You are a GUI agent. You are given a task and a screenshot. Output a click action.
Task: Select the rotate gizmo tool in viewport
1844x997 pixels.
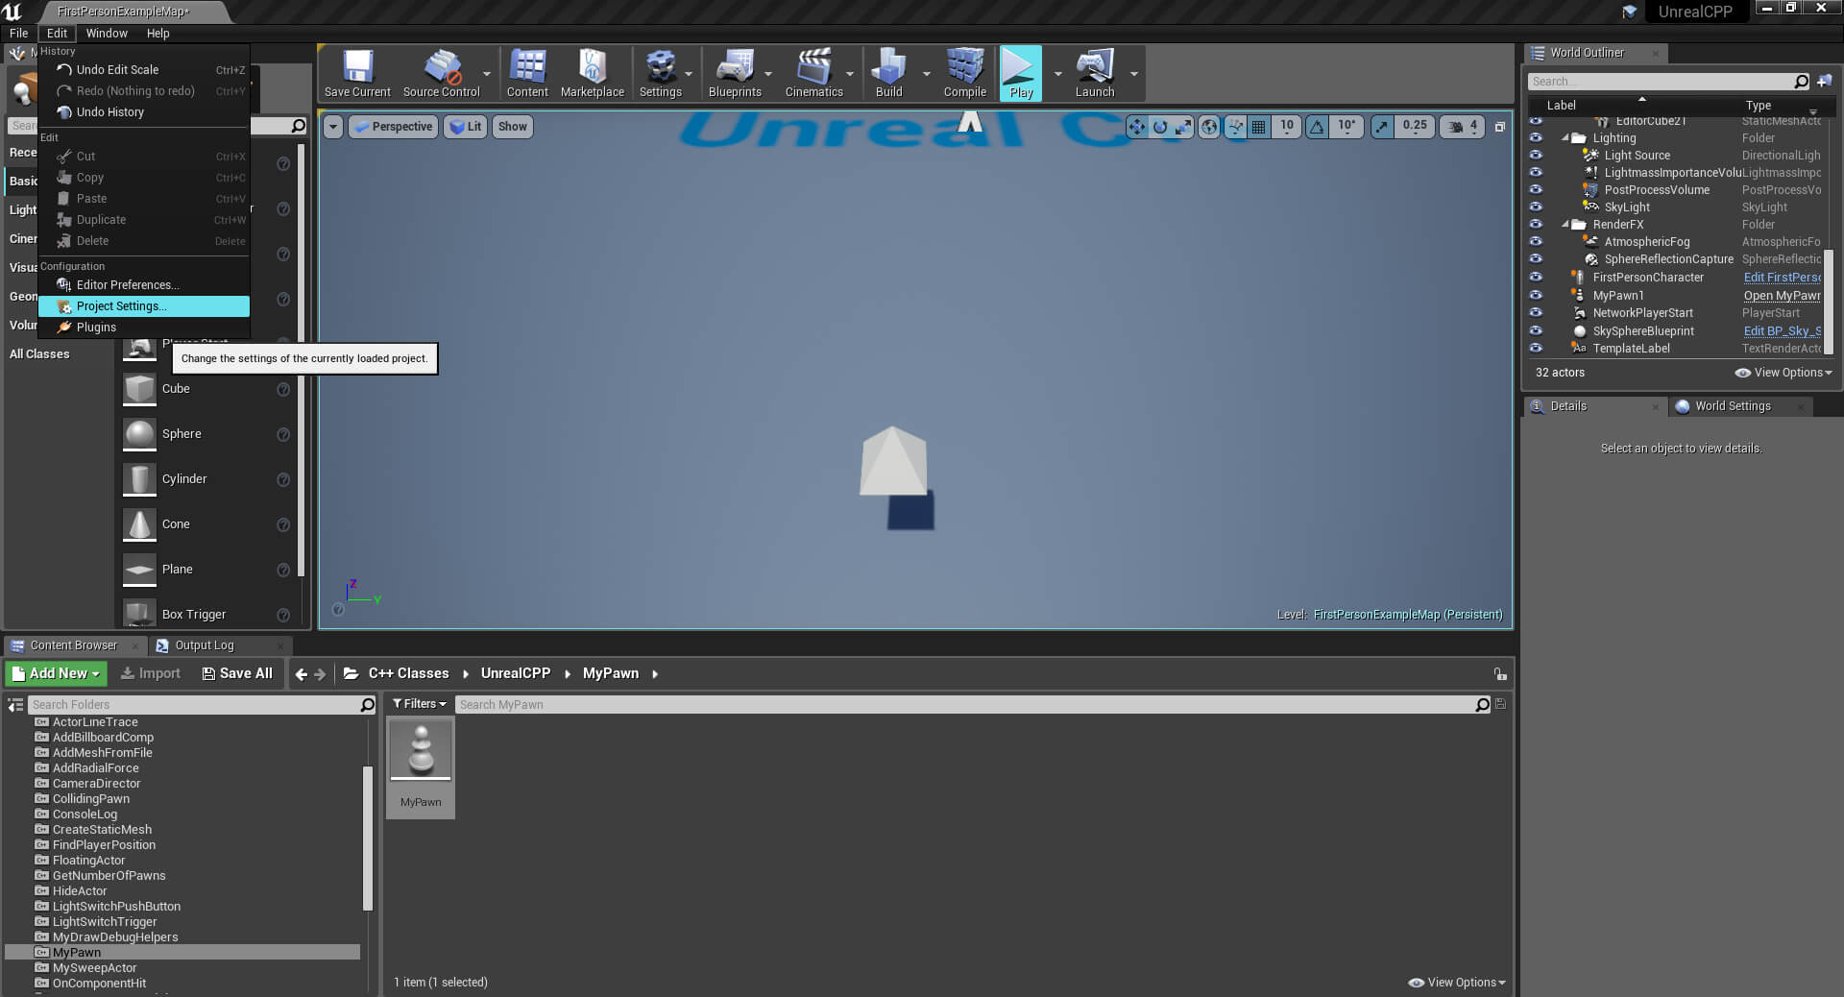point(1160,127)
